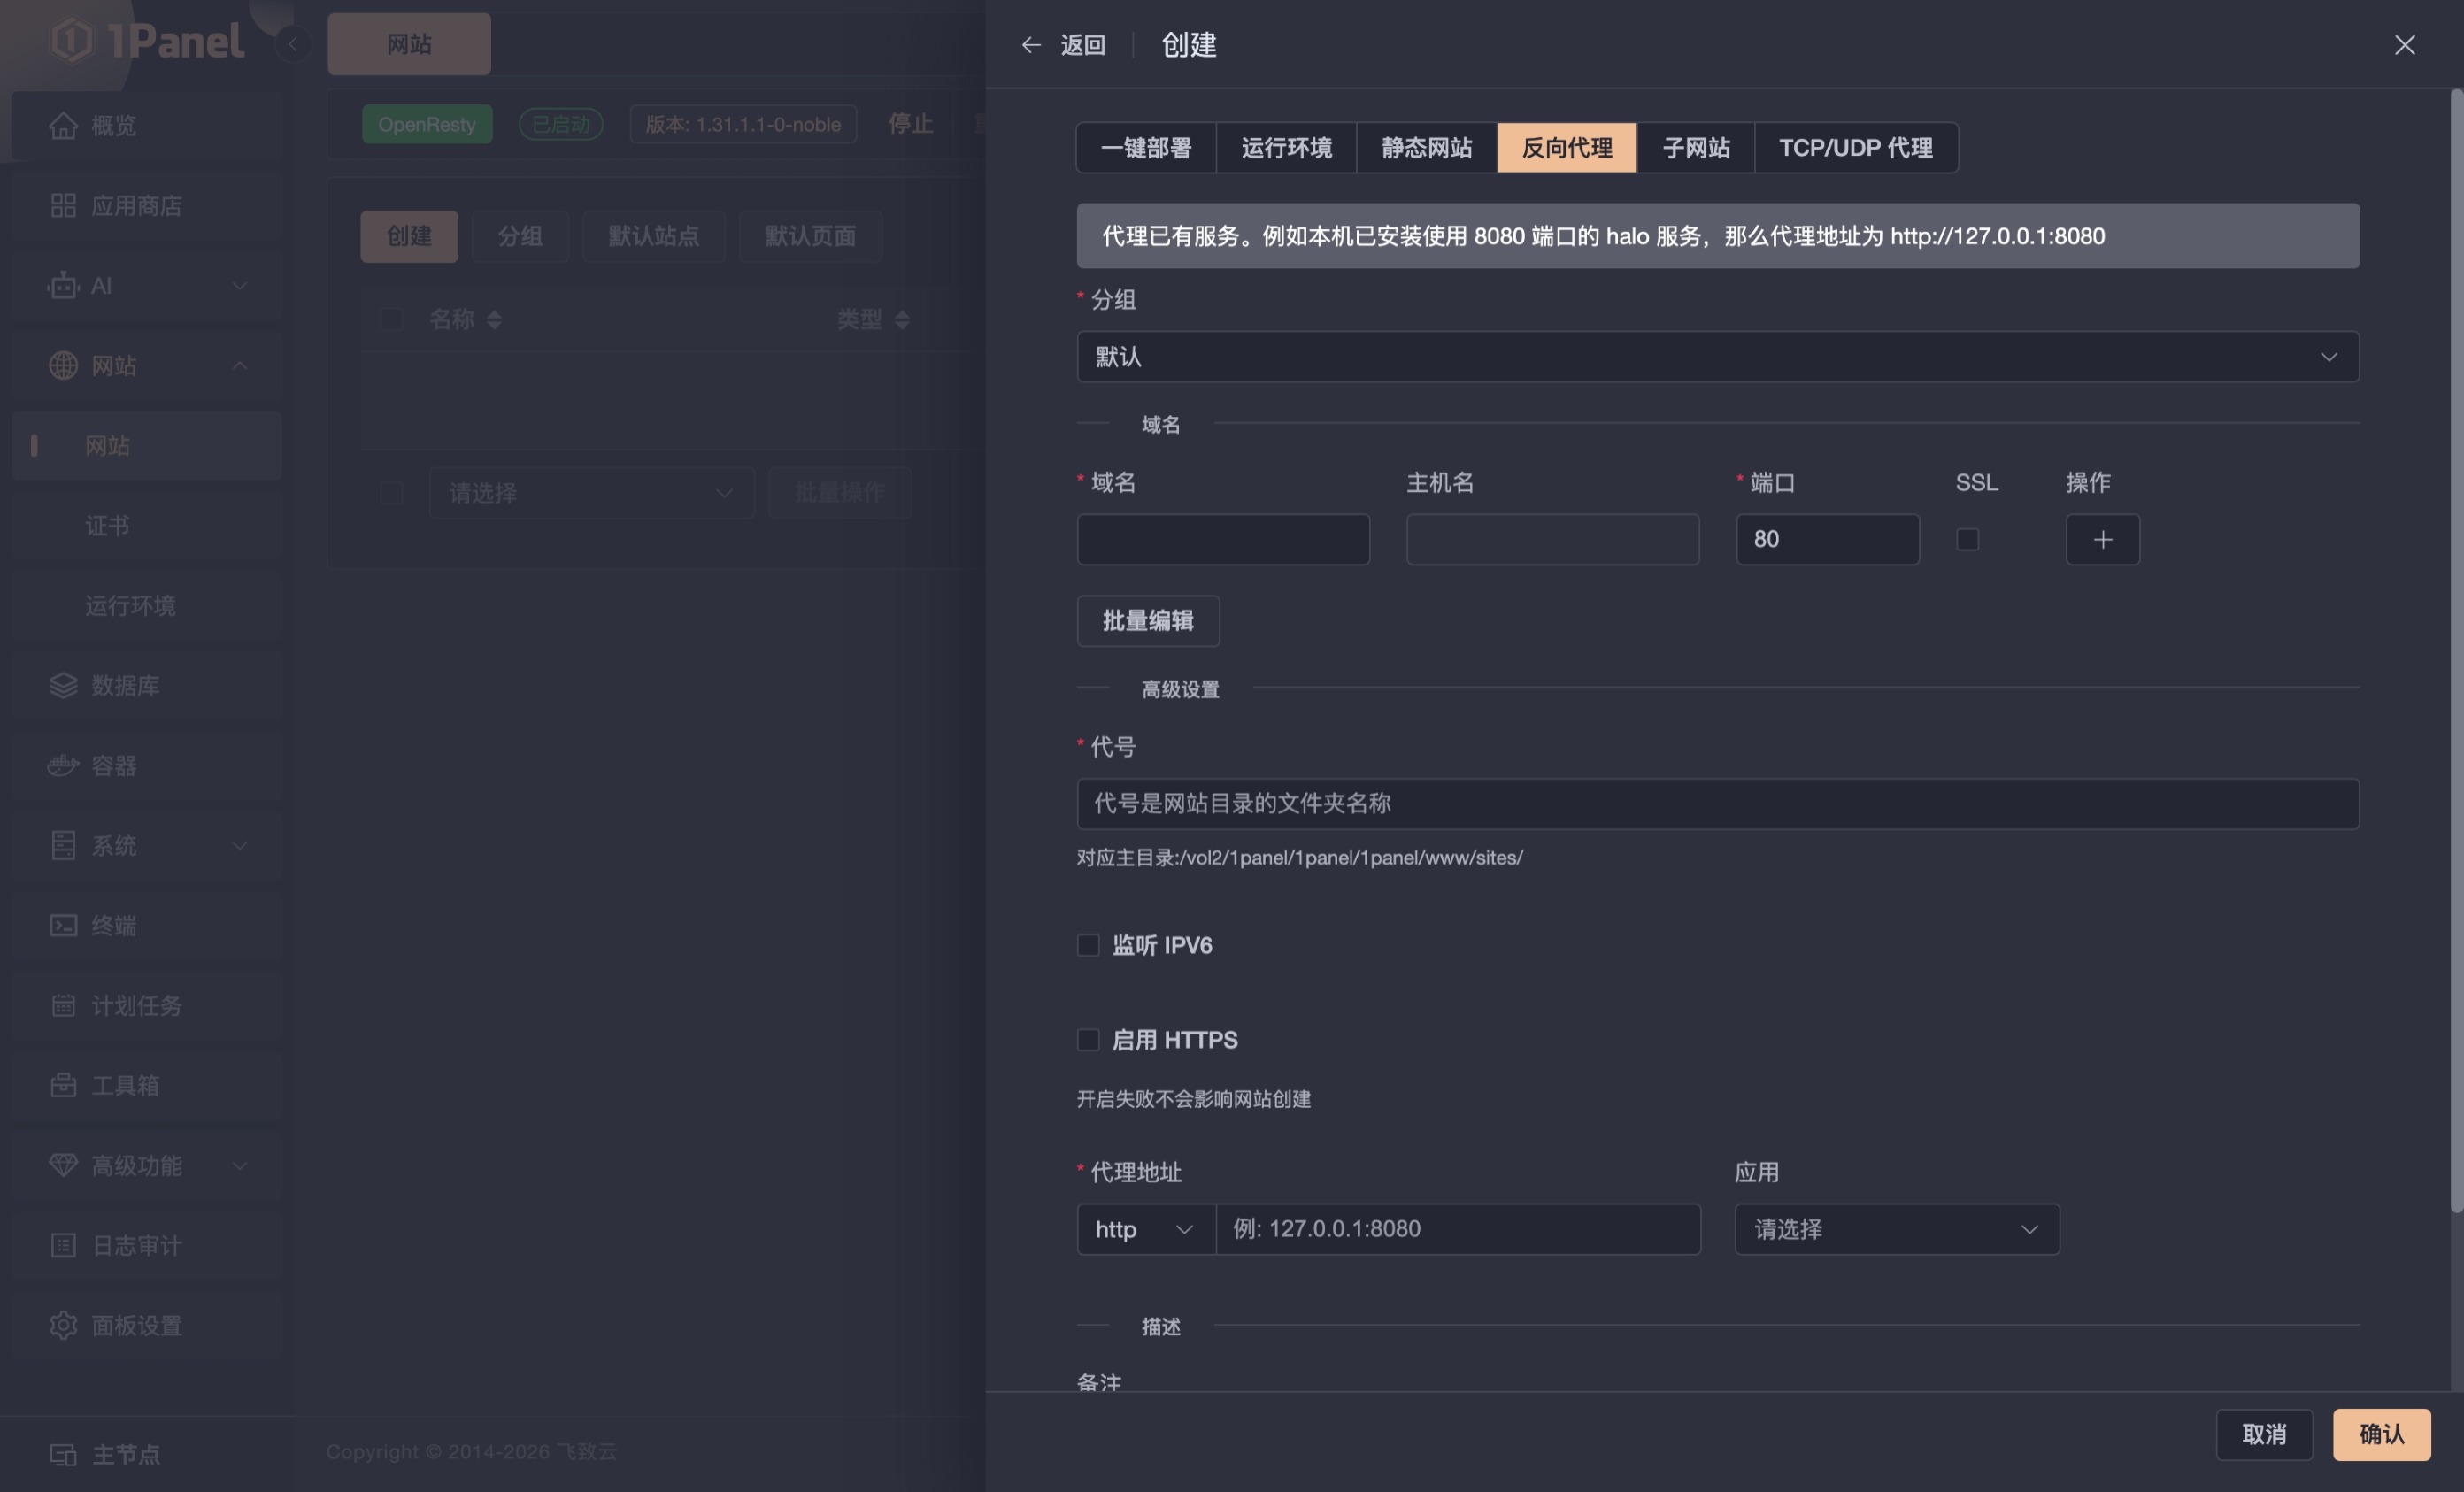Open the http protocol dropdown
The height and width of the screenshot is (1492, 2464).
(1146, 1229)
